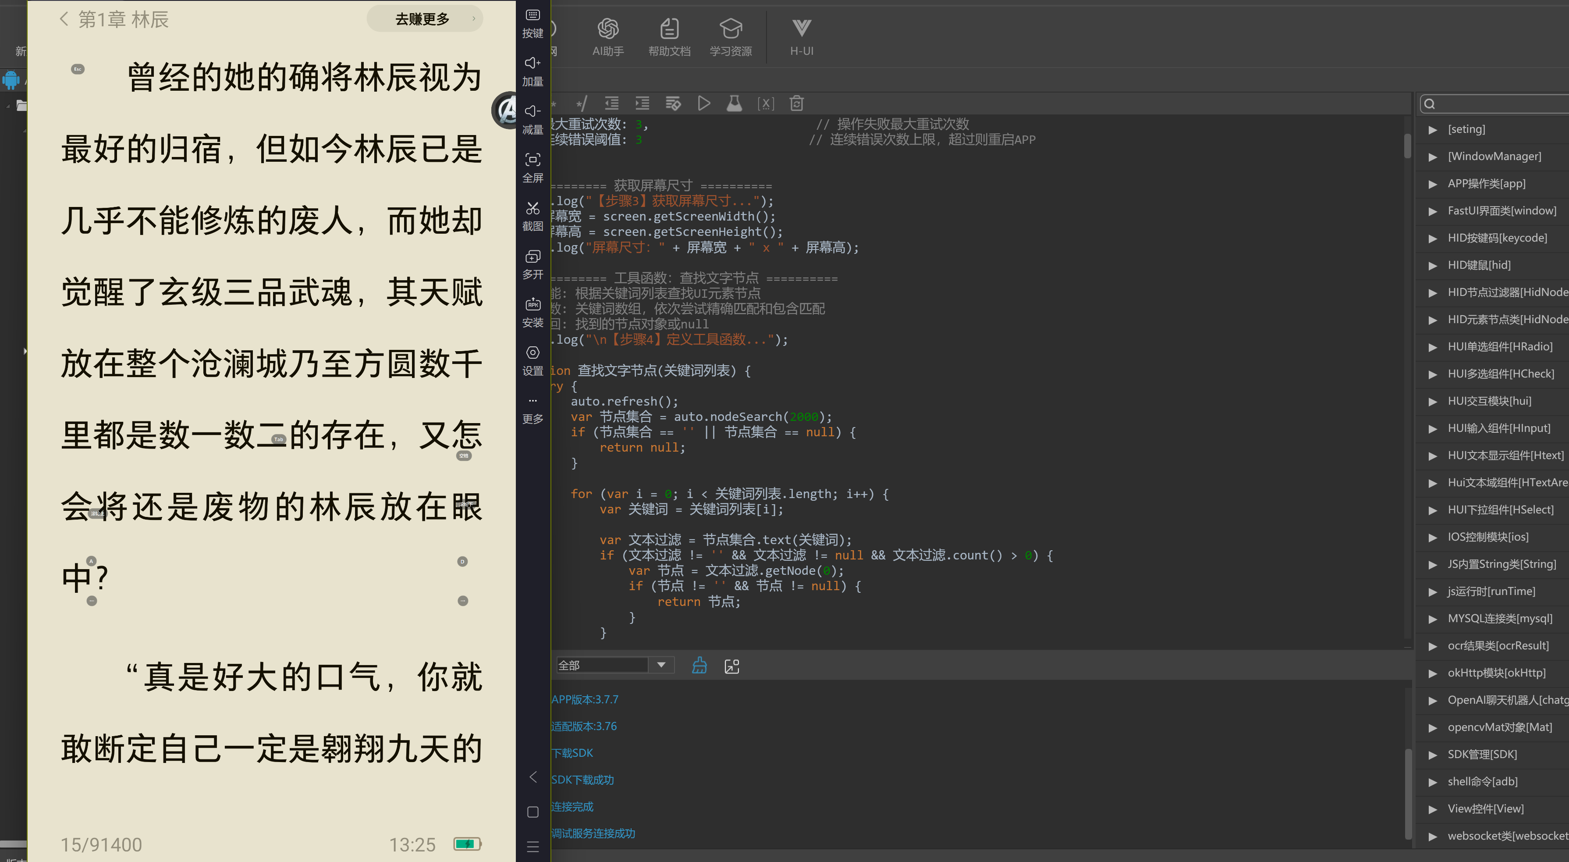Click shell命令[adb] item

[x=1483, y=782]
